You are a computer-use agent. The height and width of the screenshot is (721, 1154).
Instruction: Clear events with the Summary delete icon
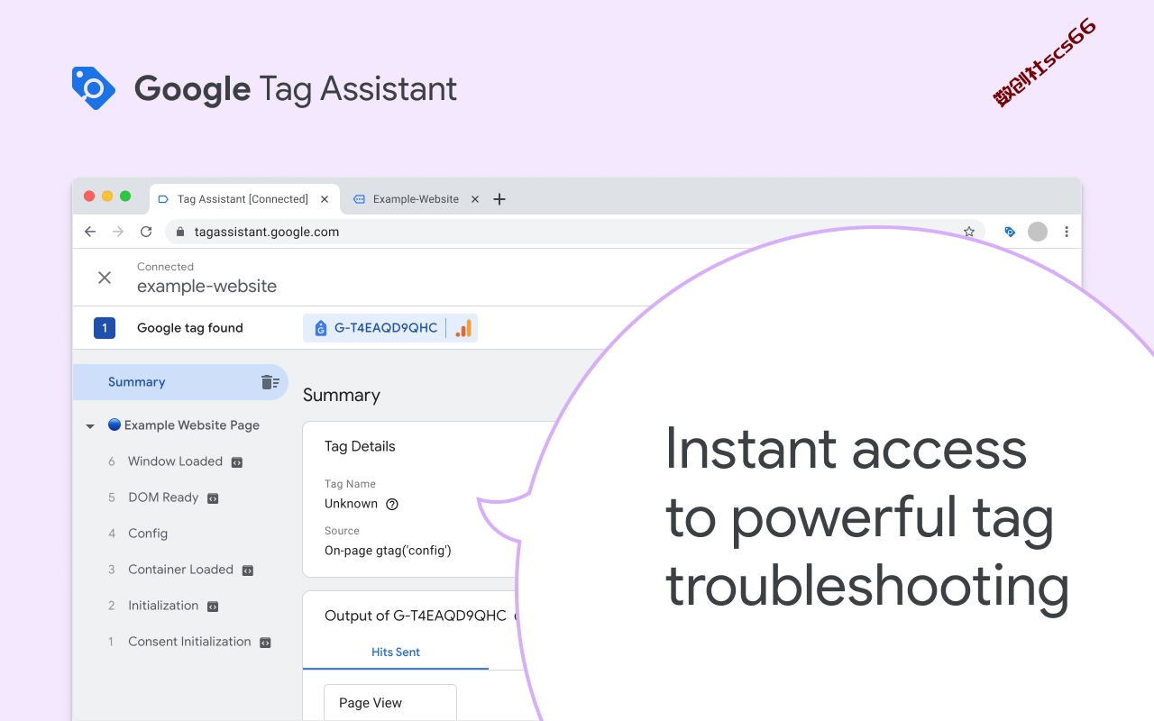(x=270, y=382)
